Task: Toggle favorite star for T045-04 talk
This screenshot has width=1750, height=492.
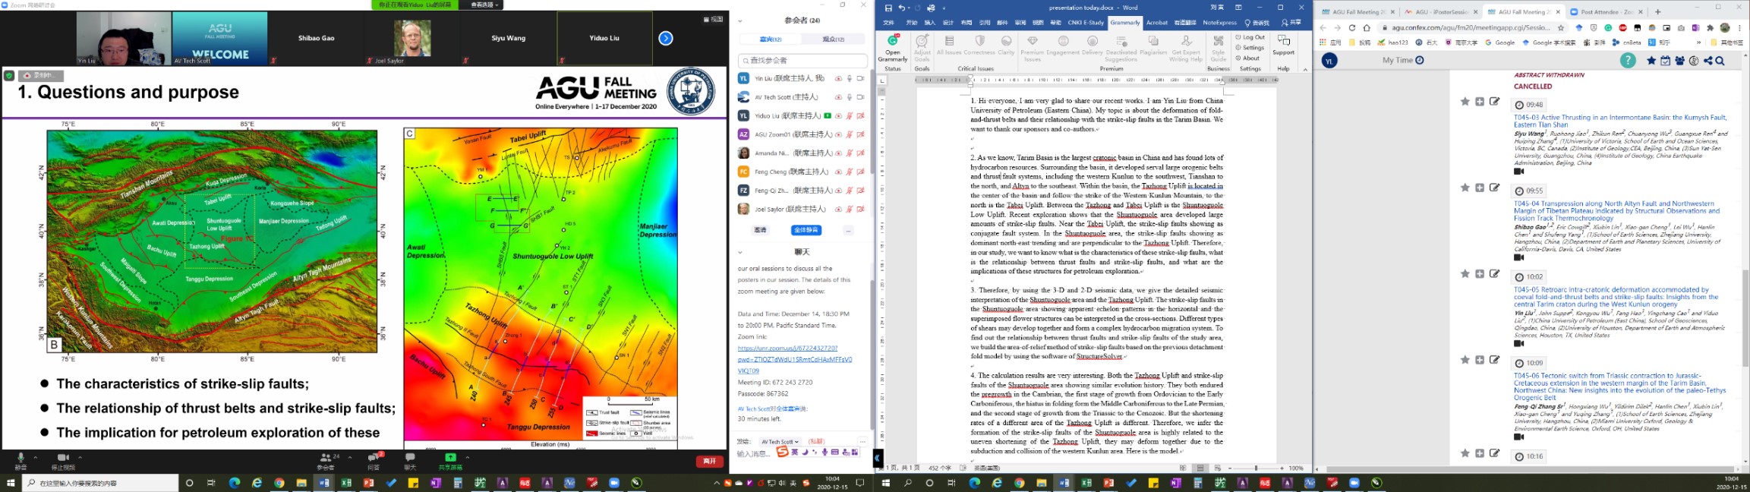Action: tap(1465, 188)
